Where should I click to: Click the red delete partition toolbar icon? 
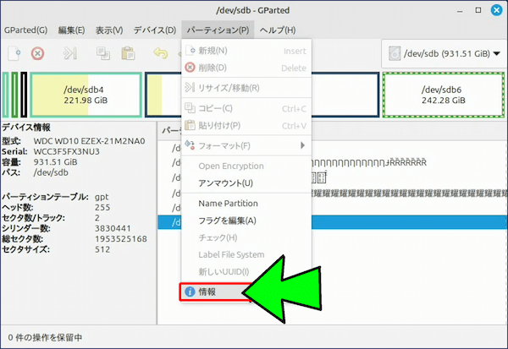pos(37,54)
